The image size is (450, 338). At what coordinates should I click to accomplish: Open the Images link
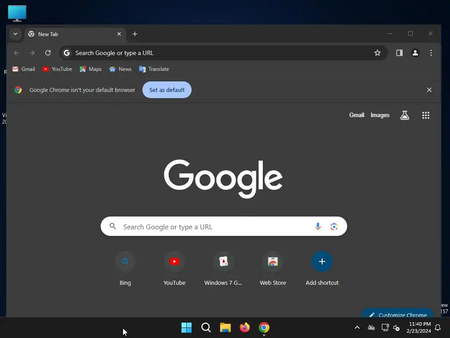pos(380,115)
